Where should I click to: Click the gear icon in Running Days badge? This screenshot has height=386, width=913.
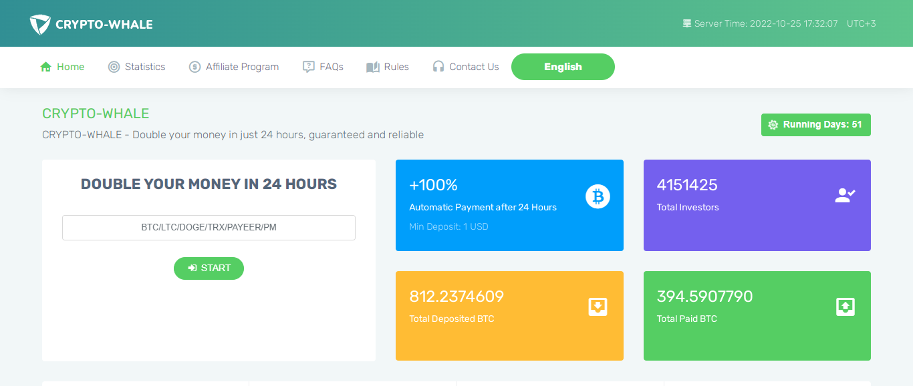(773, 125)
